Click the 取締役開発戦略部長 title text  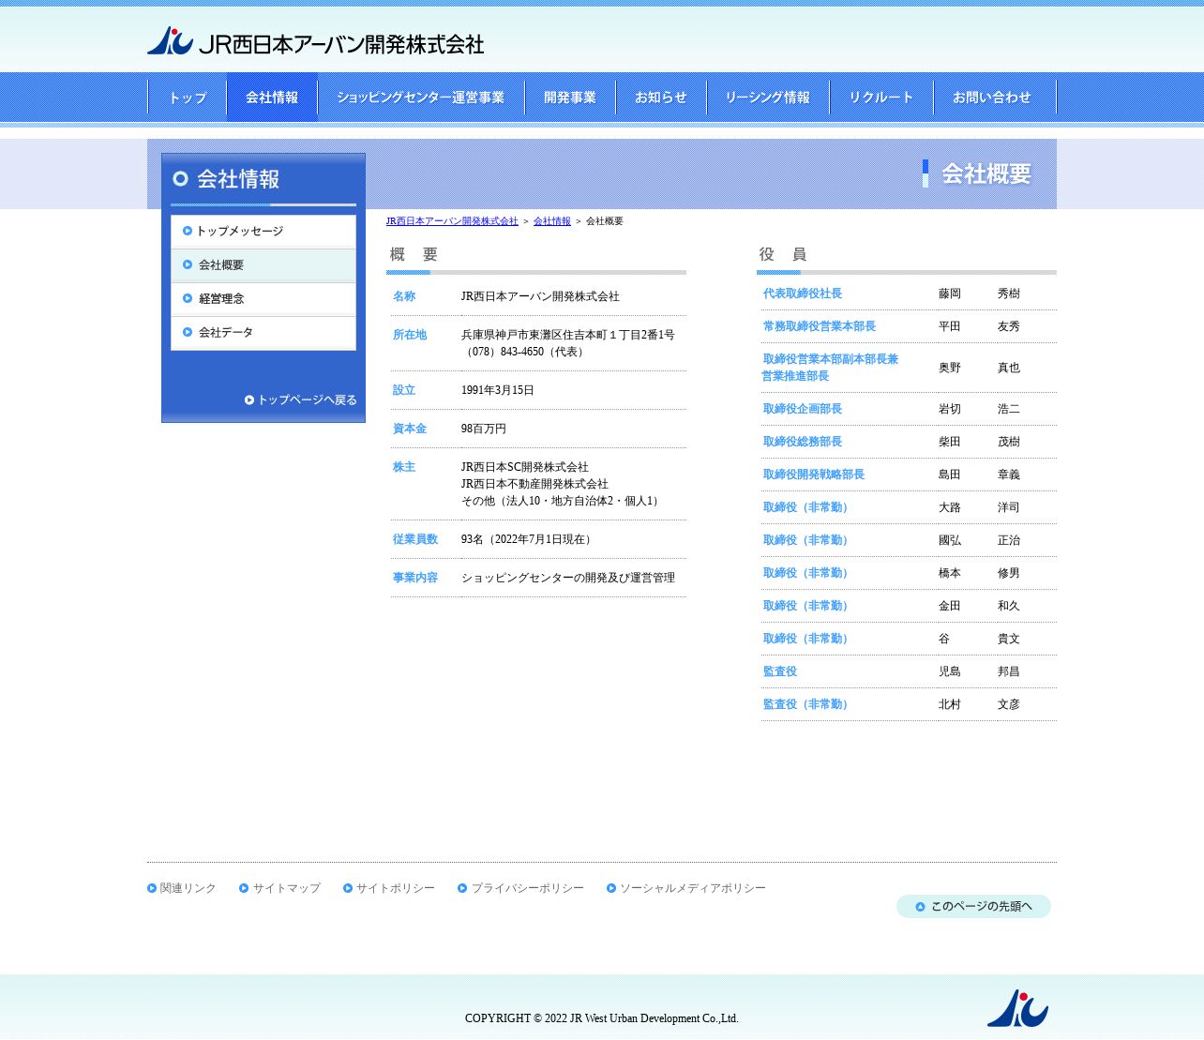click(814, 475)
